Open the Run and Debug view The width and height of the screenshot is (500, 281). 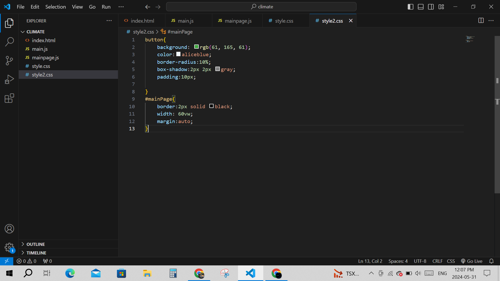pyautogui.click(x=9, y=79)
